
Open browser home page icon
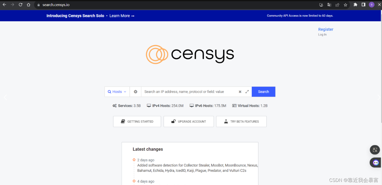pos(29,5)
